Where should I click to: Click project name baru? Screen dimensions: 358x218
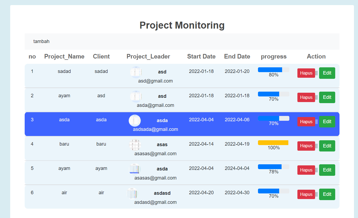click(64, 144)
